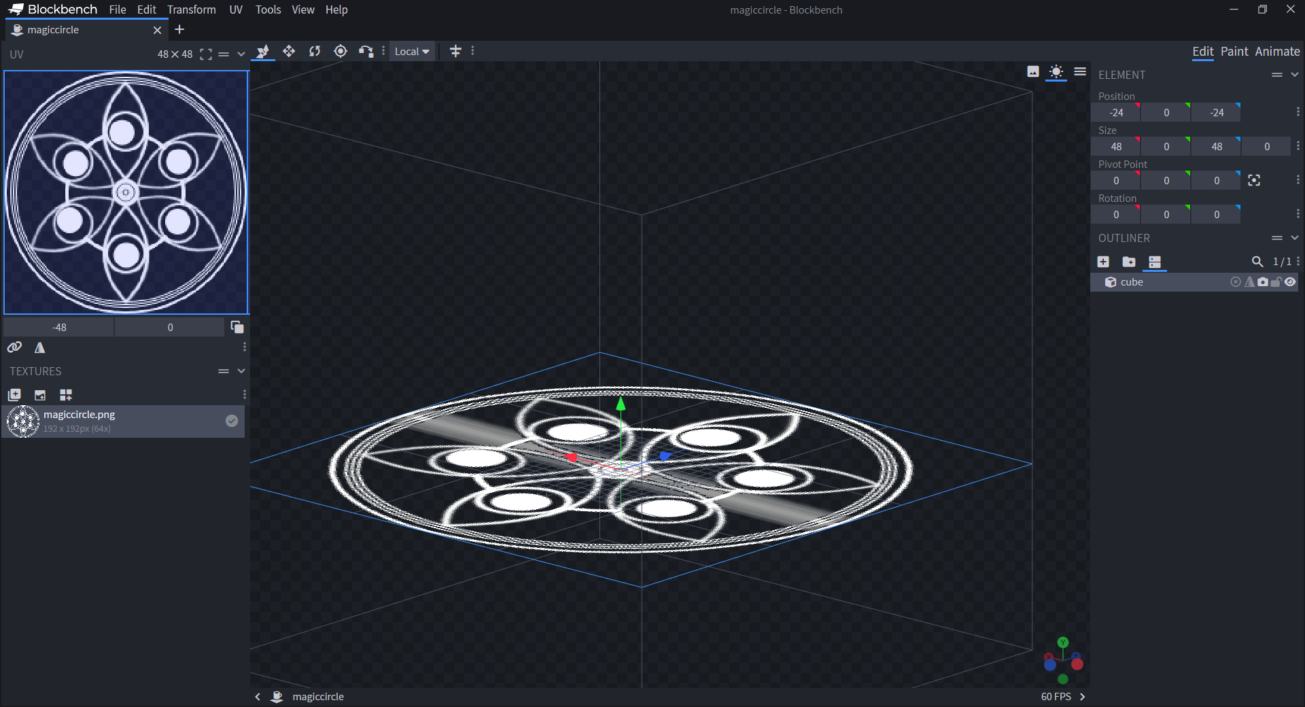Image resolution: width=1305 pixels, height=707 pixels.
Task: Switch to the Paint tab
Action: [x=1235, y=51]
